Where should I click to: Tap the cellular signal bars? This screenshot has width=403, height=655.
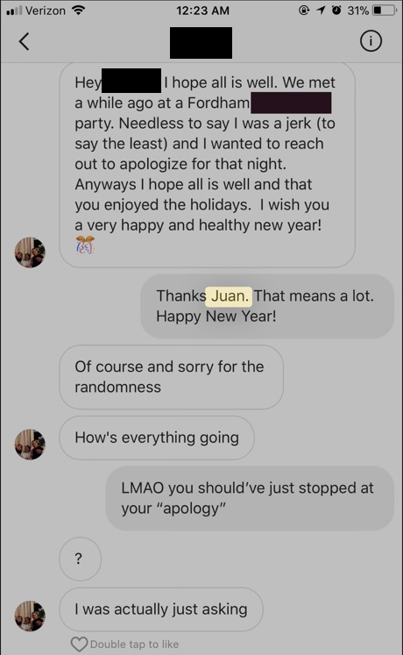(14, 11)
